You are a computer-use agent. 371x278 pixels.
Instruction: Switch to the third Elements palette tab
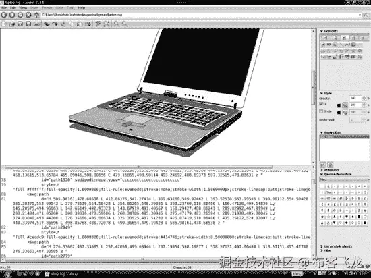coord(344,38)
